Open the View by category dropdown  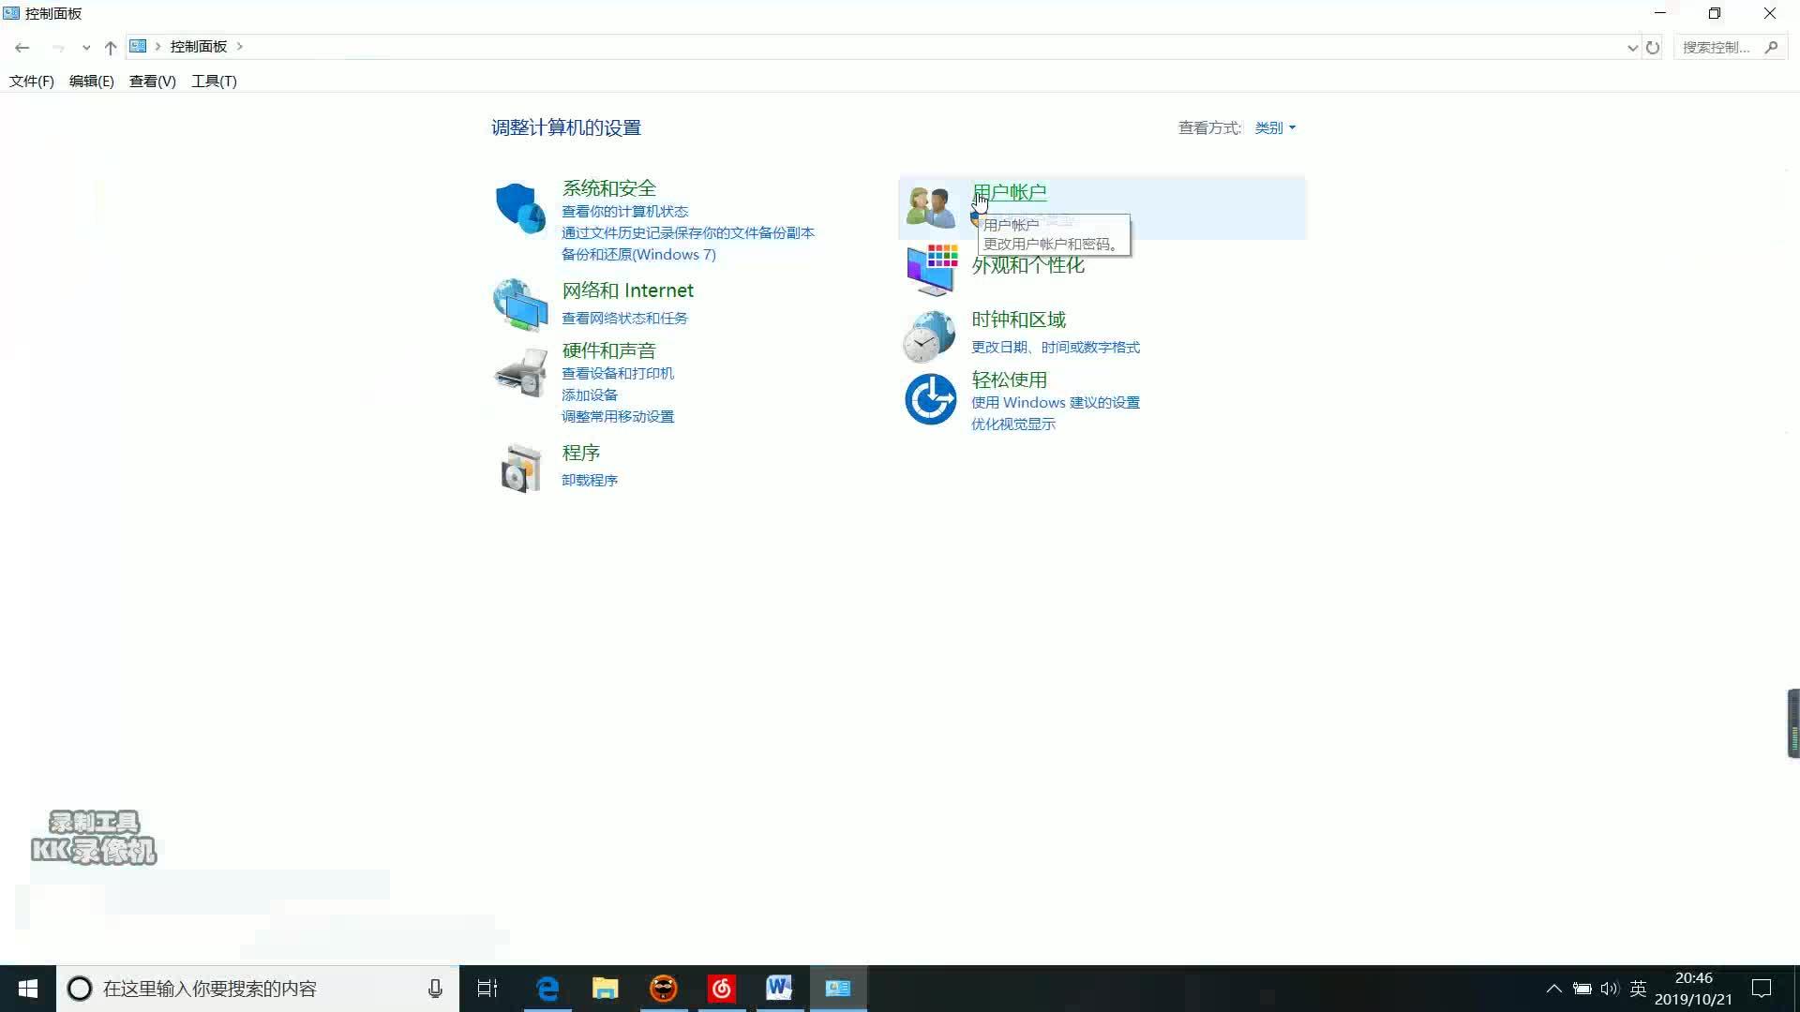pyautogui.click(x=1275, y=127)
